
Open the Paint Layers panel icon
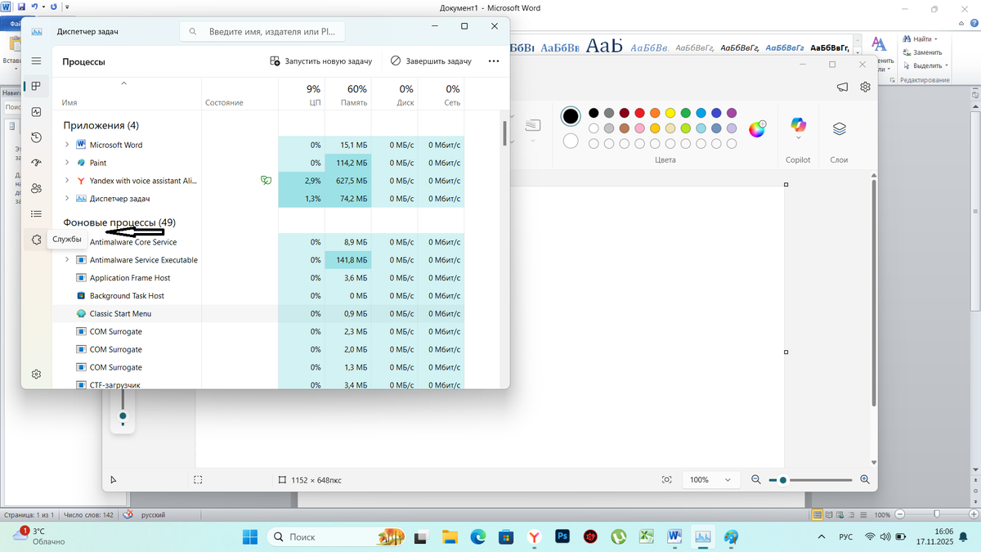point(839,128)
